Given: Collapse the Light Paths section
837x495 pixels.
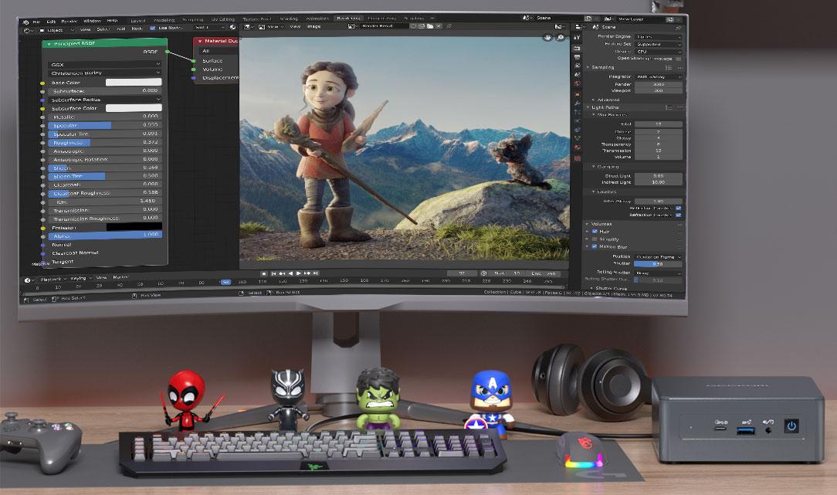Looking at the screenshot, I should [x=604, y=108].
